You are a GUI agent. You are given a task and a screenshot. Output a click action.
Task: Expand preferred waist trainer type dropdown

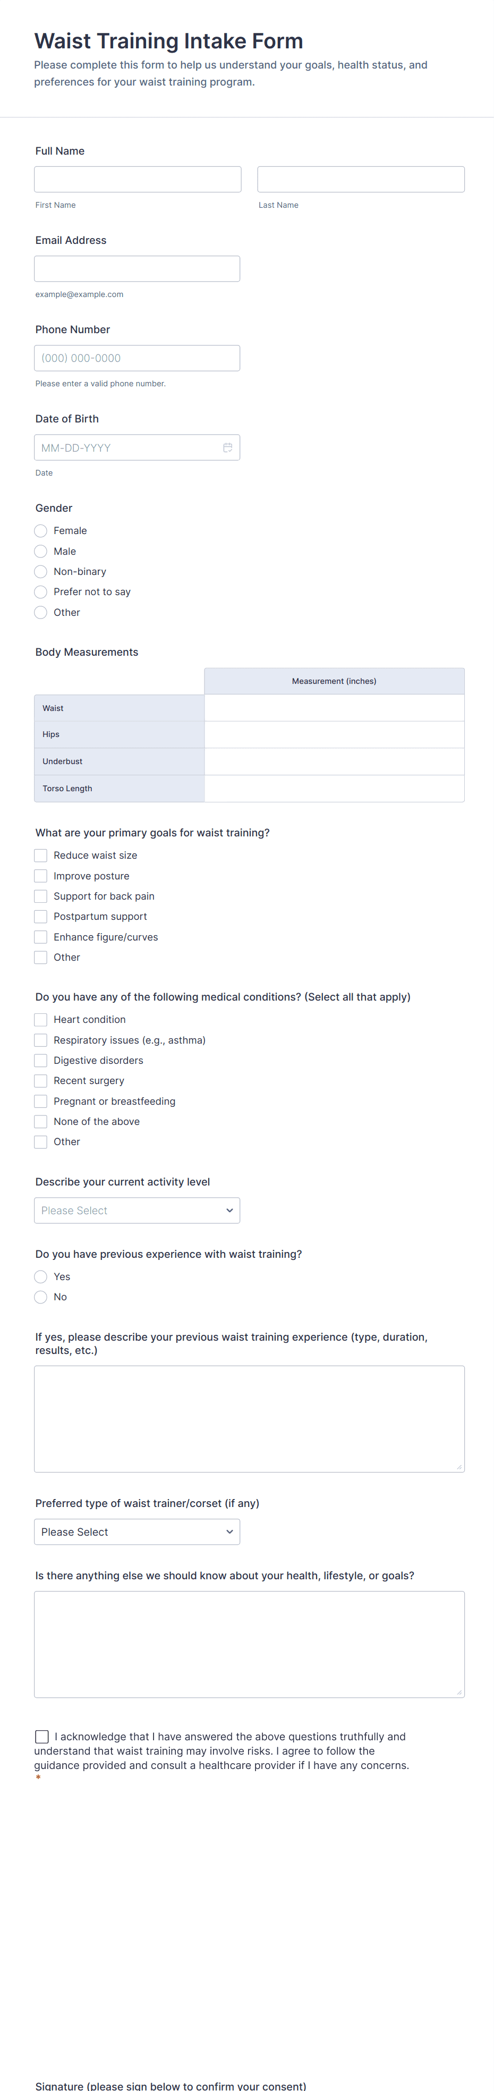tap(137, 1532)
